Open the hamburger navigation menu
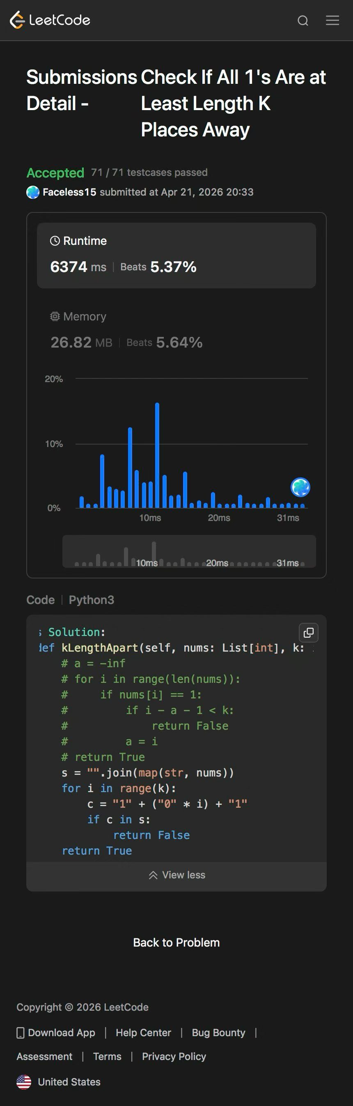The image size is (353, 1106). tap(332, 21)
